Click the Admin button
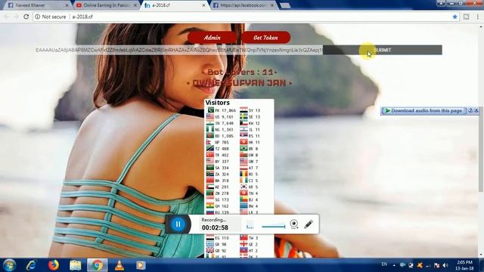Image resolution: width=484 pixels, height=272 pixels. (x=212, y=38)
